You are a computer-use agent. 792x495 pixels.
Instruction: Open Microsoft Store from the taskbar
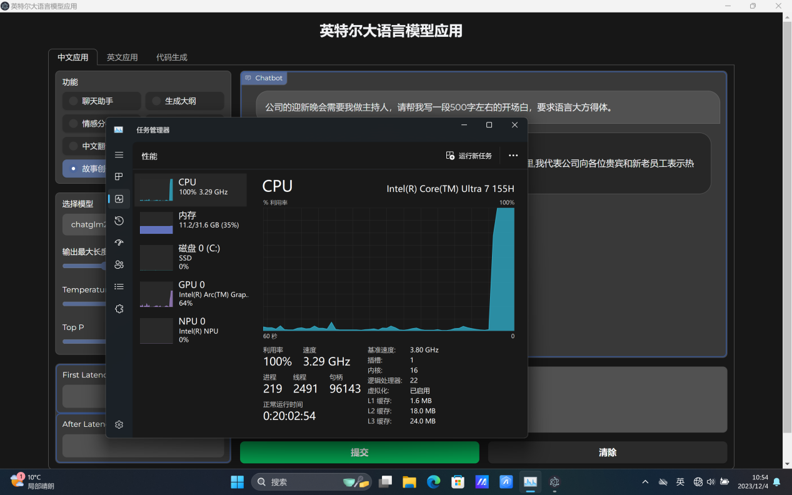click(458, 482)
